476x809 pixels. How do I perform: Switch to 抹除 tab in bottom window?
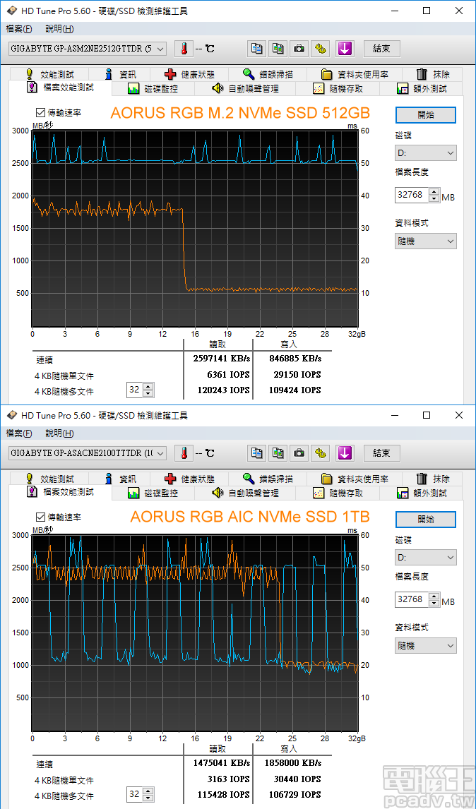coord(433,479)
